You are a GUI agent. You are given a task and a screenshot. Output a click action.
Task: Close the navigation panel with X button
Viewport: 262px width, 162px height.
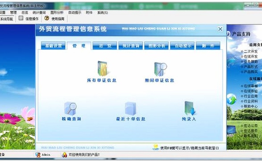click(x=220, y=29)
